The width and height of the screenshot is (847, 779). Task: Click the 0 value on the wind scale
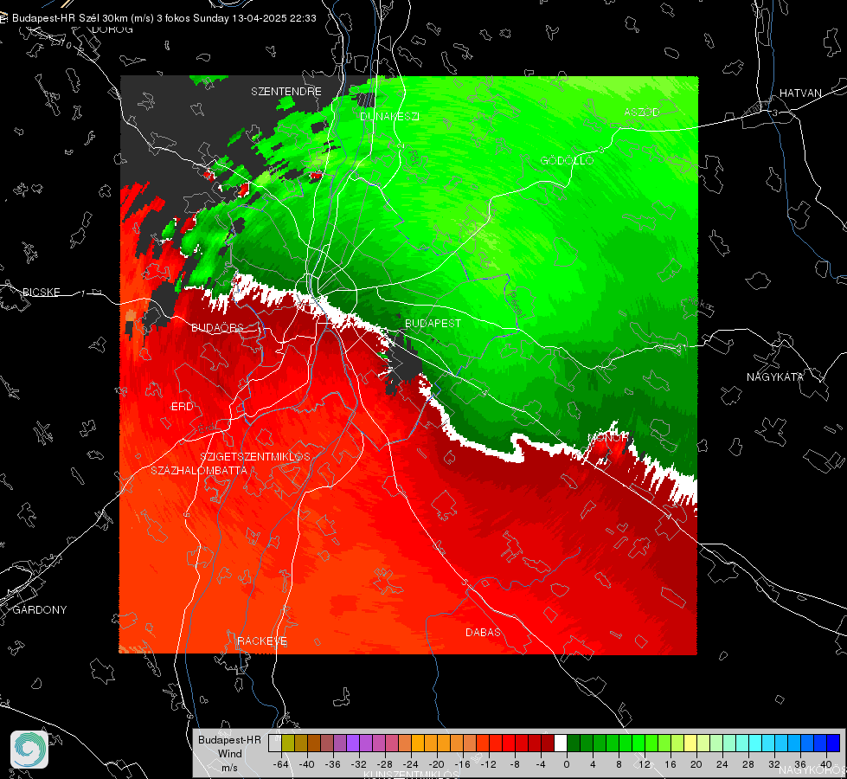click(x=566, y=764)
